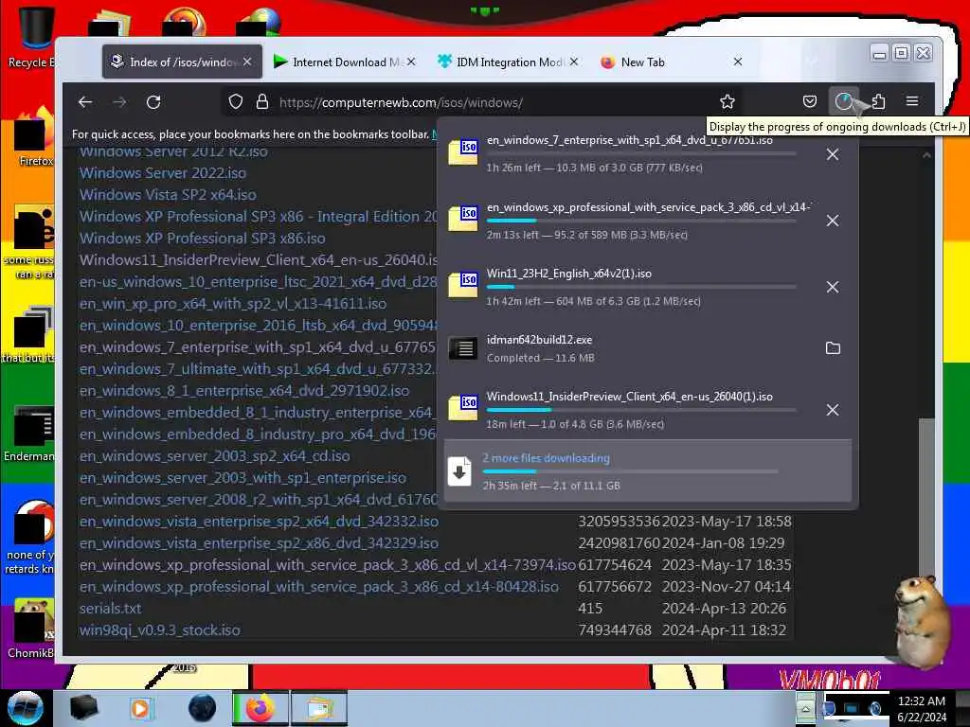This screenshot has width=970, height=727.
Task: Open the Firefox hamburger application menu
Action: tap(912, 101)
